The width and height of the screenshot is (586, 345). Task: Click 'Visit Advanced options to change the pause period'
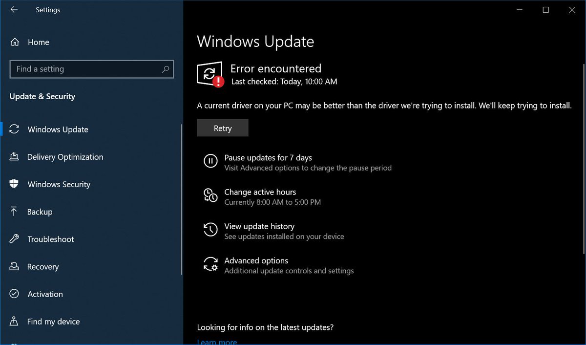pos(308,168)
